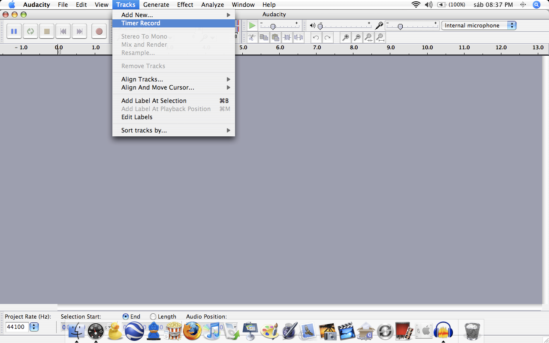Pause the playback
Image resolution: width=549 pixels, height=343 pixels.
click(14, 31)
